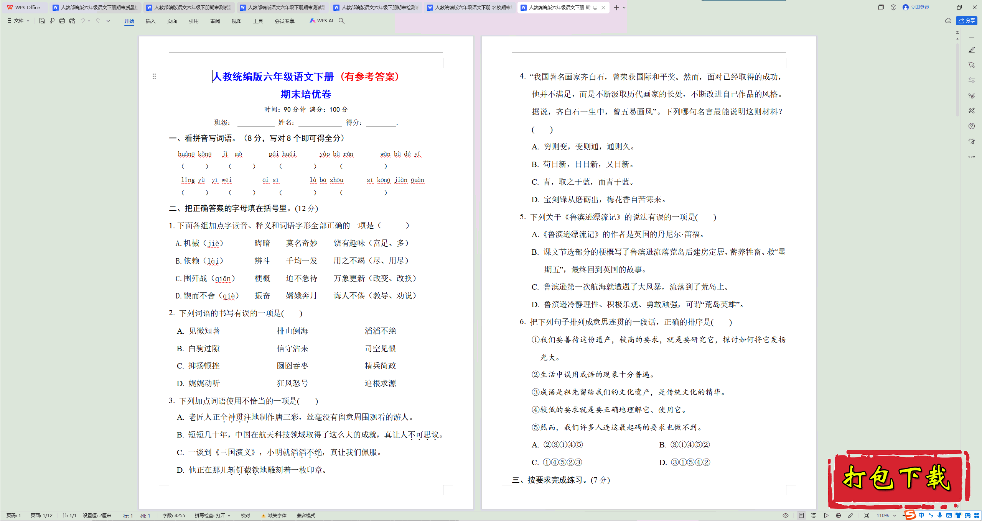Open the settings sliders icon in right sidebar

tap(972, 80)
